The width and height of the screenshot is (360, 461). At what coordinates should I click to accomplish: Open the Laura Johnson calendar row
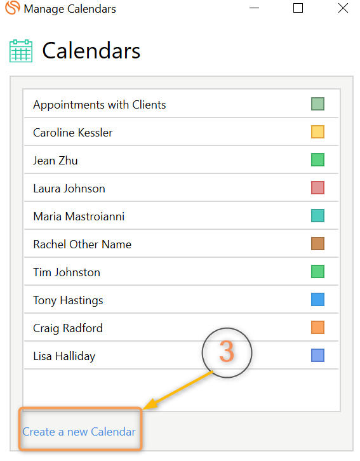181,188
